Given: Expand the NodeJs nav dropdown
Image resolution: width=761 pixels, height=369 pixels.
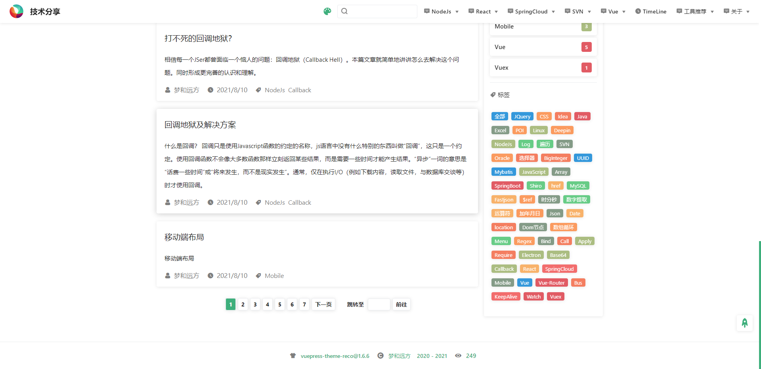Looking at the screenshot, I should pyautogui.click(x=441, y=11).
